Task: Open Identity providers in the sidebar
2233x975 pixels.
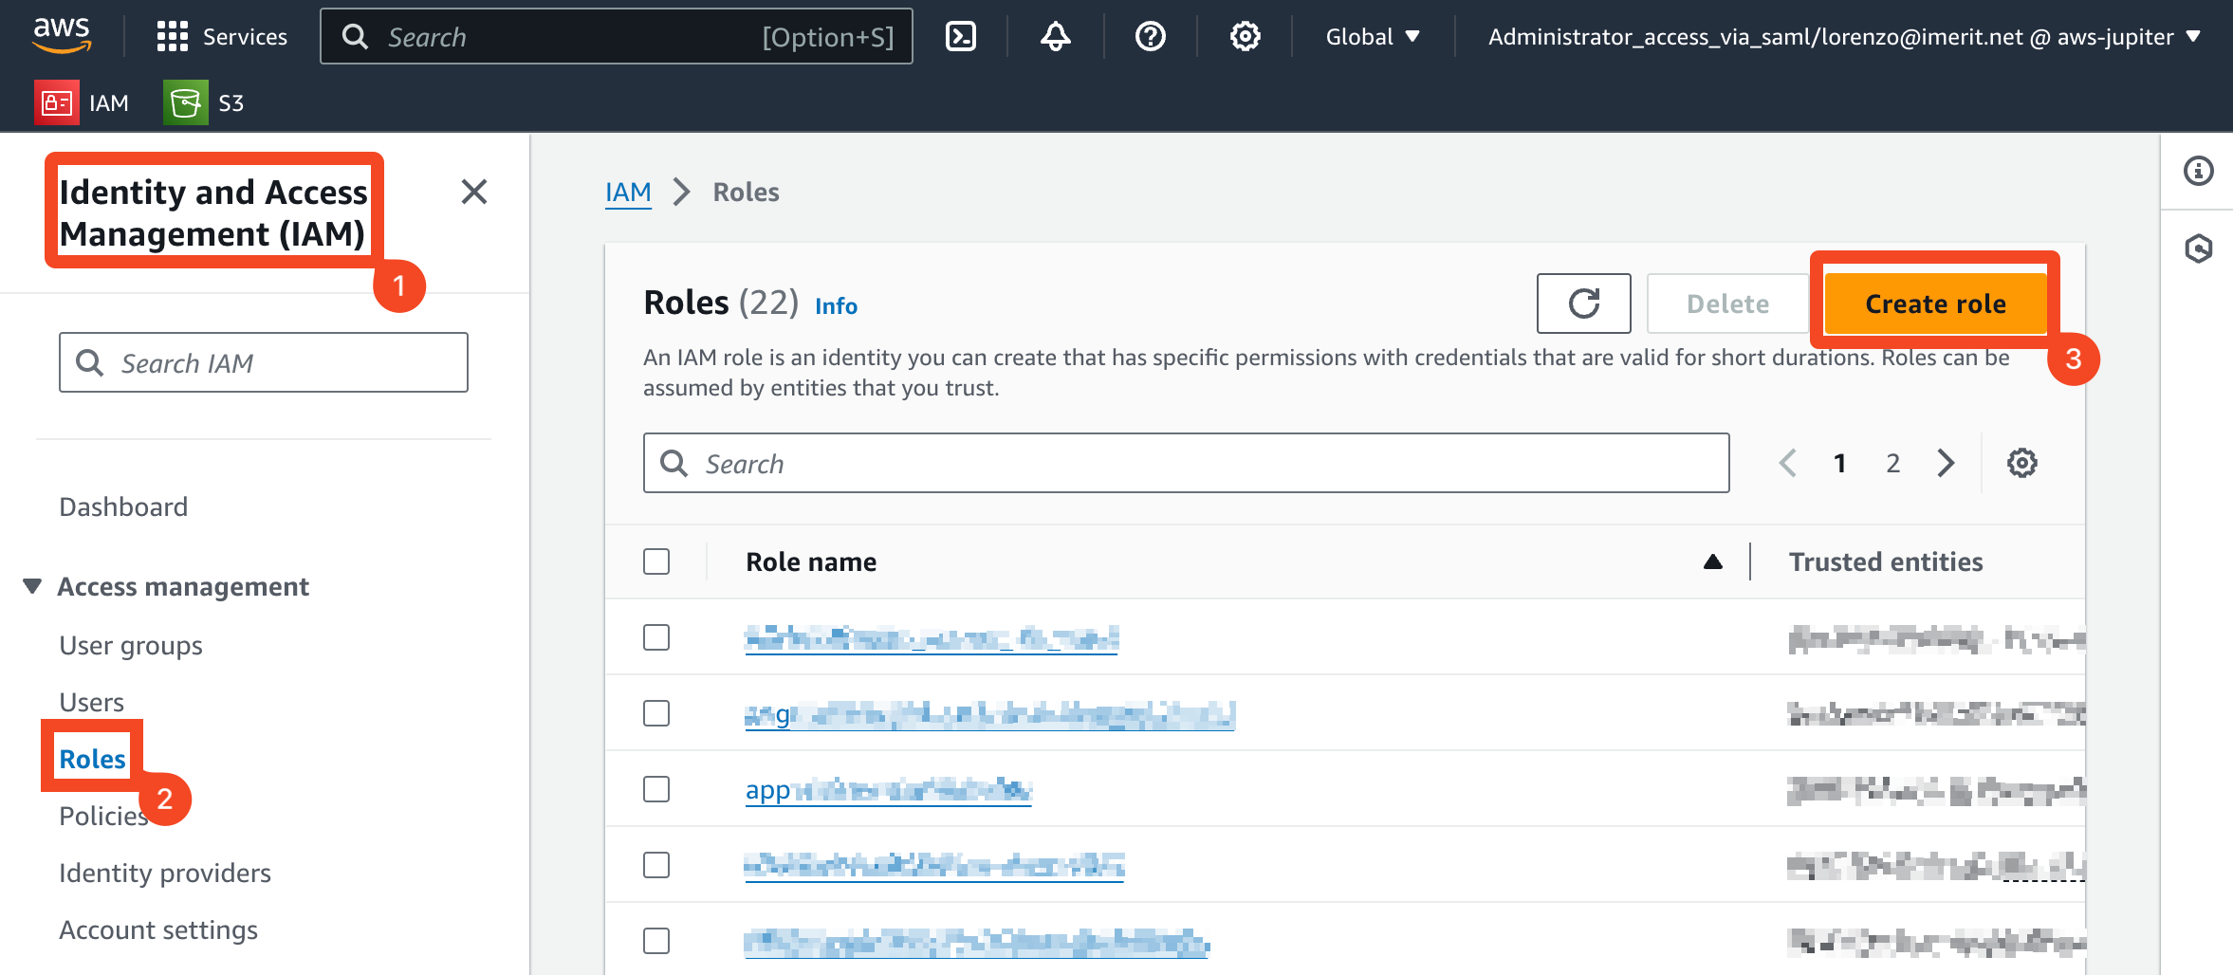Action: 165,873
